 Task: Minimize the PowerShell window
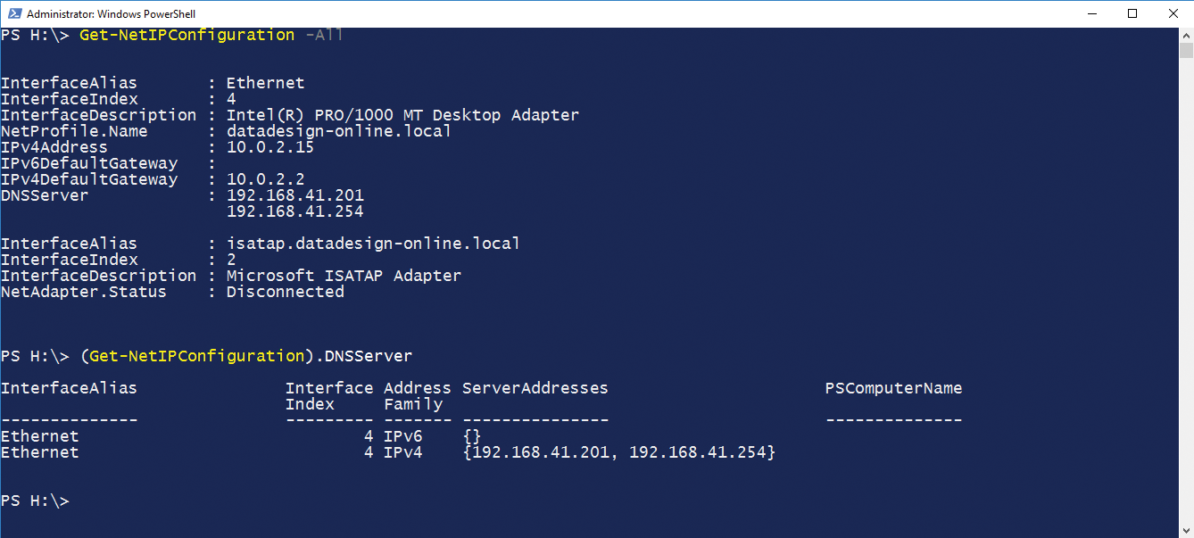coord(1091,13)
